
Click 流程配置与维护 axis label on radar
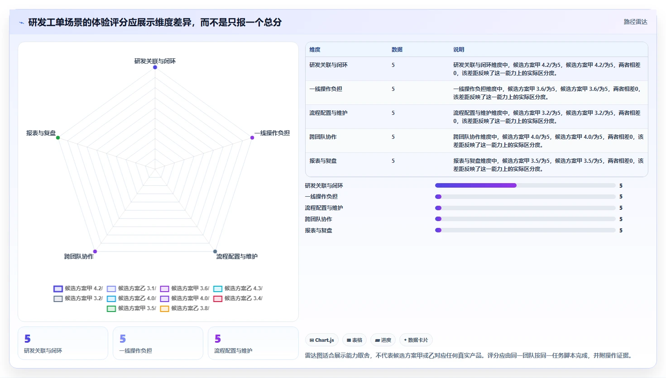[x=237, y=256]
